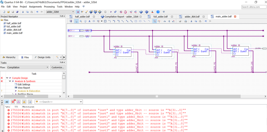Collapse the Compile Design task
Image resolution: width=267 pixels, height=132 pixels.
pyautogui.click(x=7, y=78)
